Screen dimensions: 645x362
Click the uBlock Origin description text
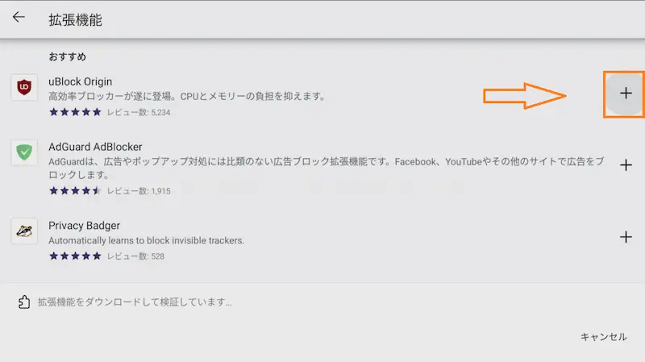tap(187, 96)
